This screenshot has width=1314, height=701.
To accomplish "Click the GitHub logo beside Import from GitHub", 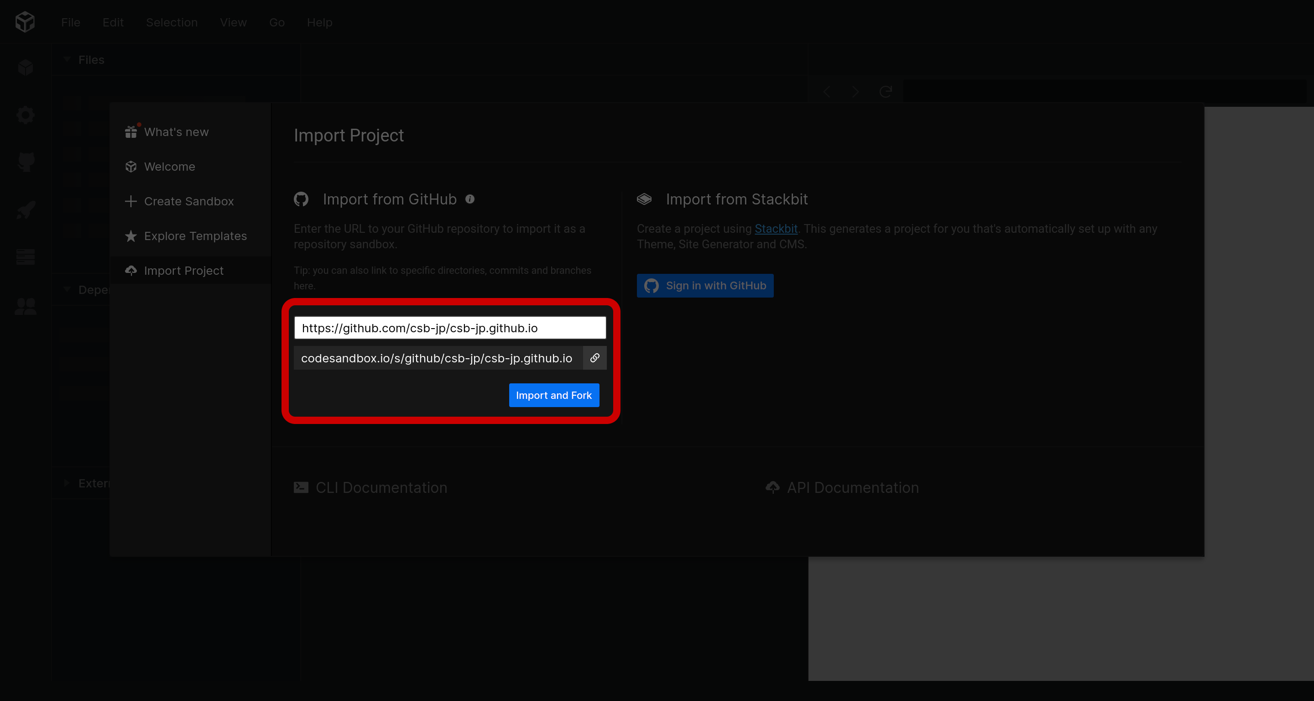I will click(x=301, y=199).
